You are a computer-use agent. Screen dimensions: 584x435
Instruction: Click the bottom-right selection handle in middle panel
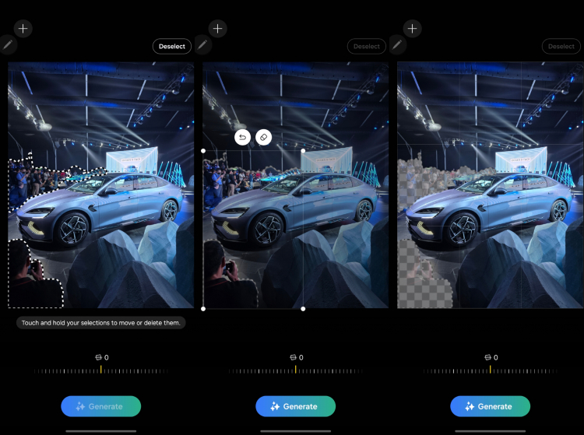(x=303, y=309)
